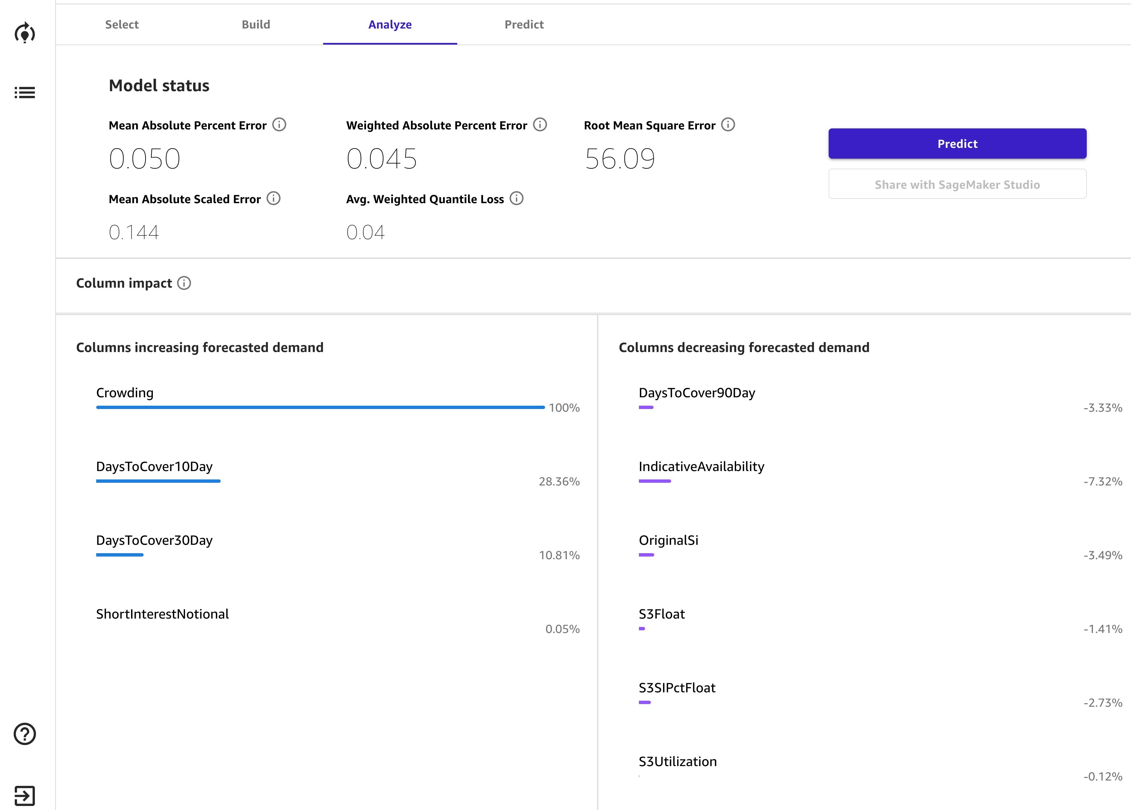Show info for Weighted Absolute Percent Error
This screenshot has width=1131, height=810.
tap(540, 125)
